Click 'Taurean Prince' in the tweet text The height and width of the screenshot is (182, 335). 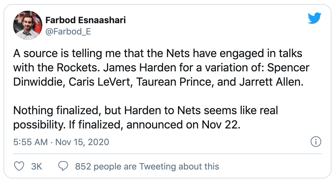click(173, 82)
